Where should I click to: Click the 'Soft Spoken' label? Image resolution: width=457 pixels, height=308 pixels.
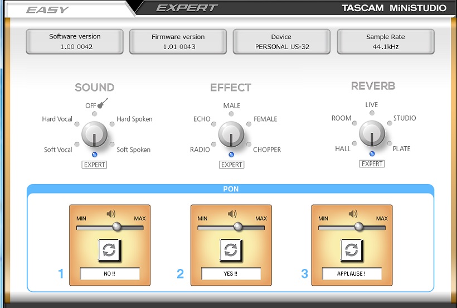[x=134, y=150]
